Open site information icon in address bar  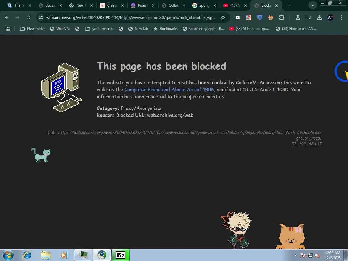coord(40,18)
